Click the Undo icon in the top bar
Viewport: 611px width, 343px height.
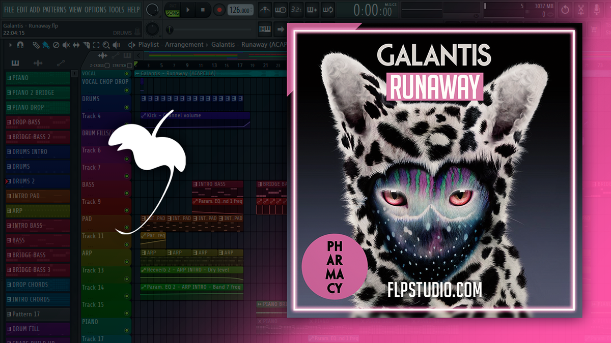[564, 9]
